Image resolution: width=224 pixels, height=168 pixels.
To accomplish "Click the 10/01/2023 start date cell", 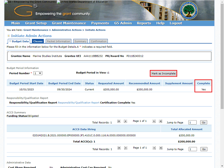I will [x=27, y=90].
